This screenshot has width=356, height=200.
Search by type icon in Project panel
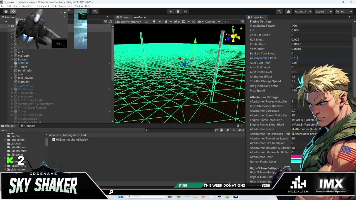[222, 130]
